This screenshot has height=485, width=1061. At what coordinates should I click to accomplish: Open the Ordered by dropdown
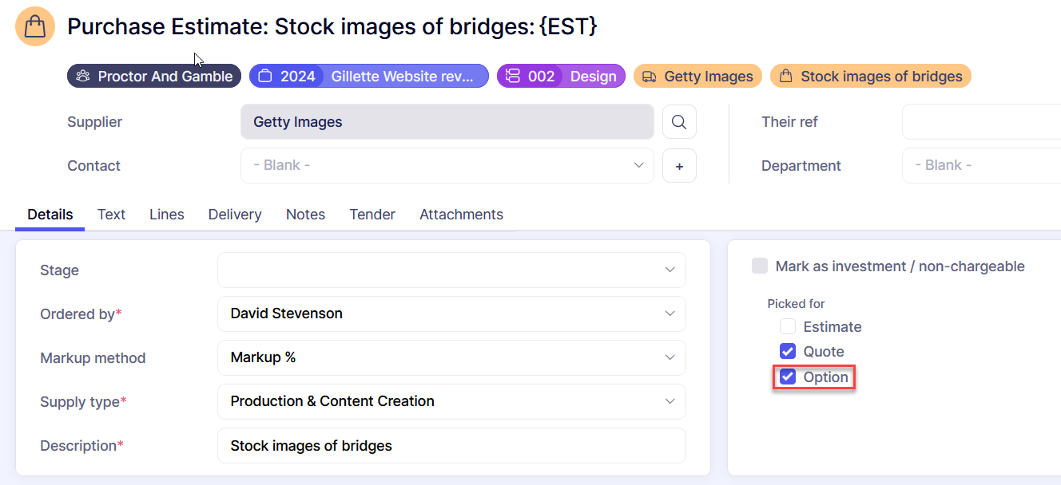451,313
